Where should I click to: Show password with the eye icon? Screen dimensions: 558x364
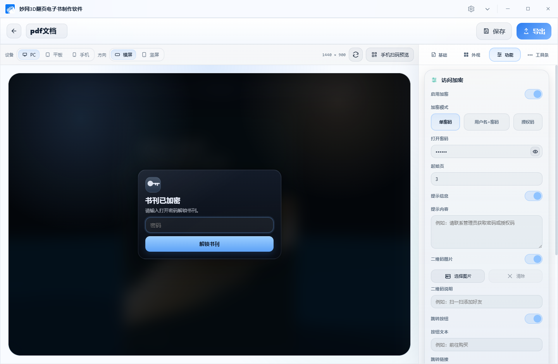point(535,151)
